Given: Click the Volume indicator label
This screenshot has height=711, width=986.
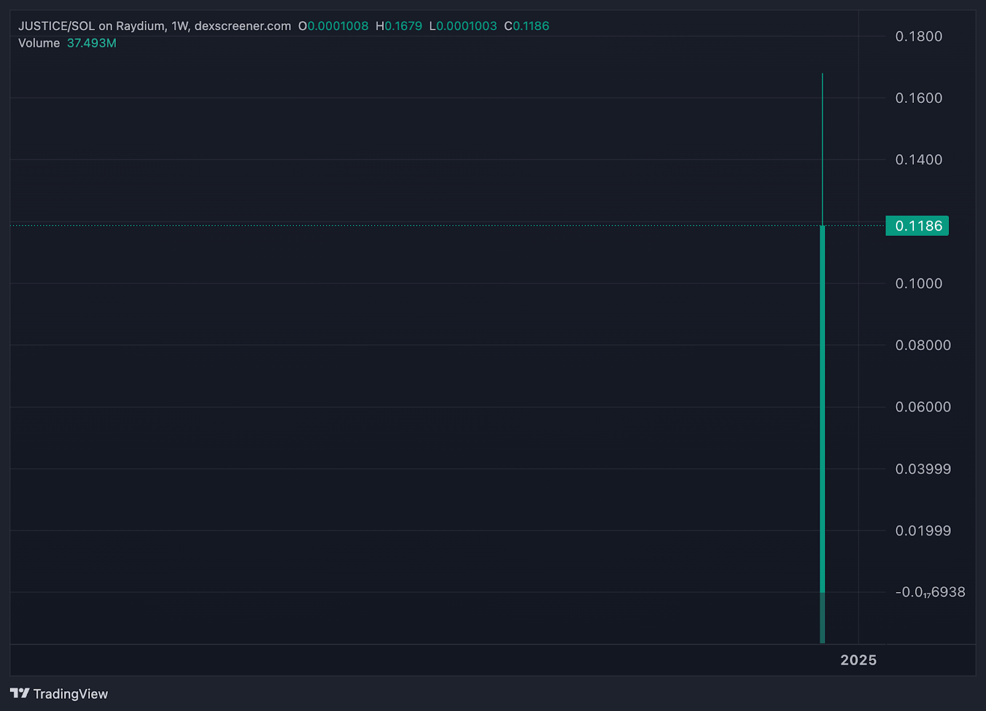Looking at the screenshot, I should pos(39,43).
